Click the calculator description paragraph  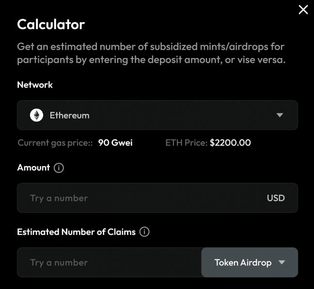(x=150, y=54)
